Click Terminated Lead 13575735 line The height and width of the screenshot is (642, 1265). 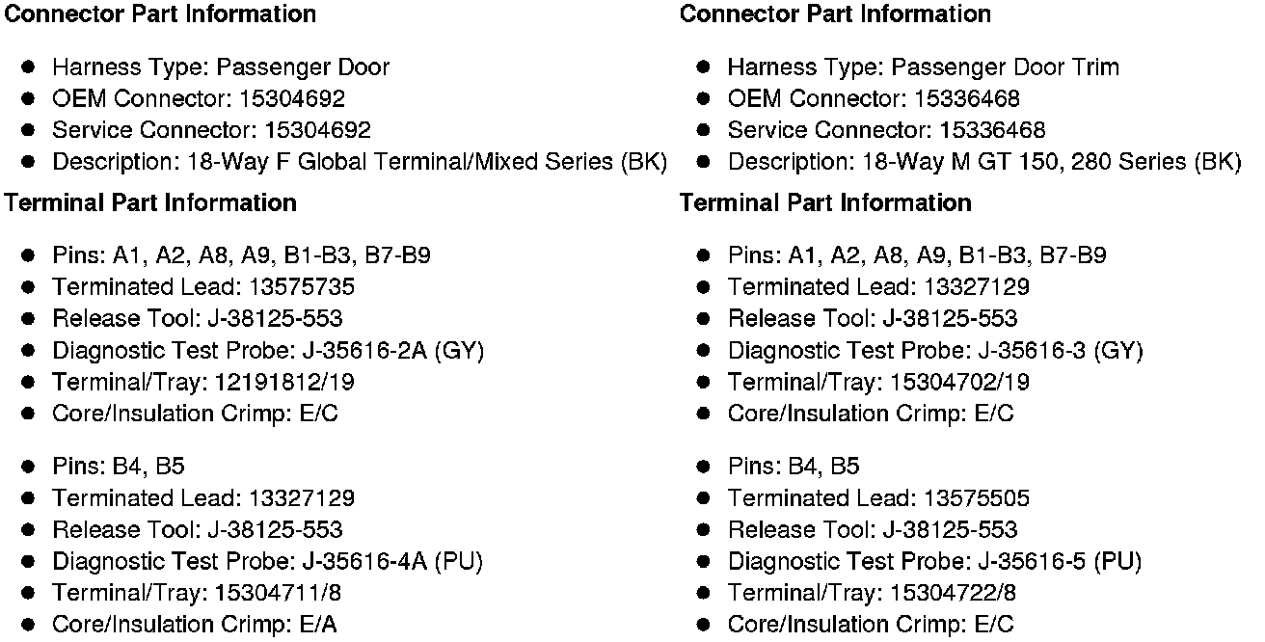click(202, 287)
